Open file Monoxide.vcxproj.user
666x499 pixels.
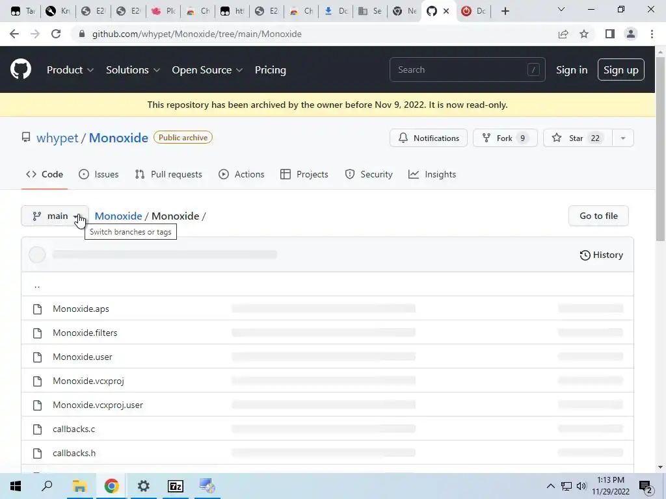pos(98,405)
